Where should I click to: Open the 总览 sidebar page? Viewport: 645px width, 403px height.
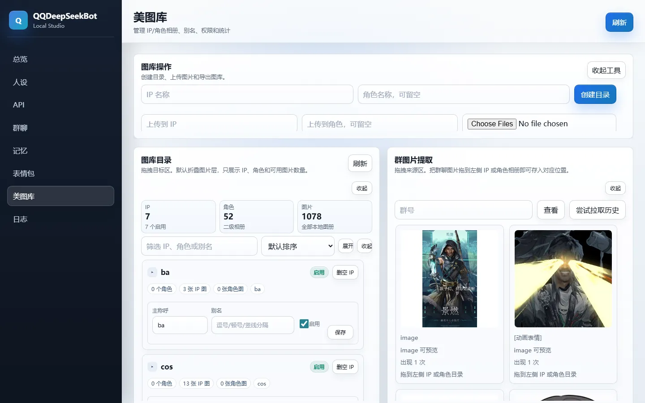click(60, 59)
